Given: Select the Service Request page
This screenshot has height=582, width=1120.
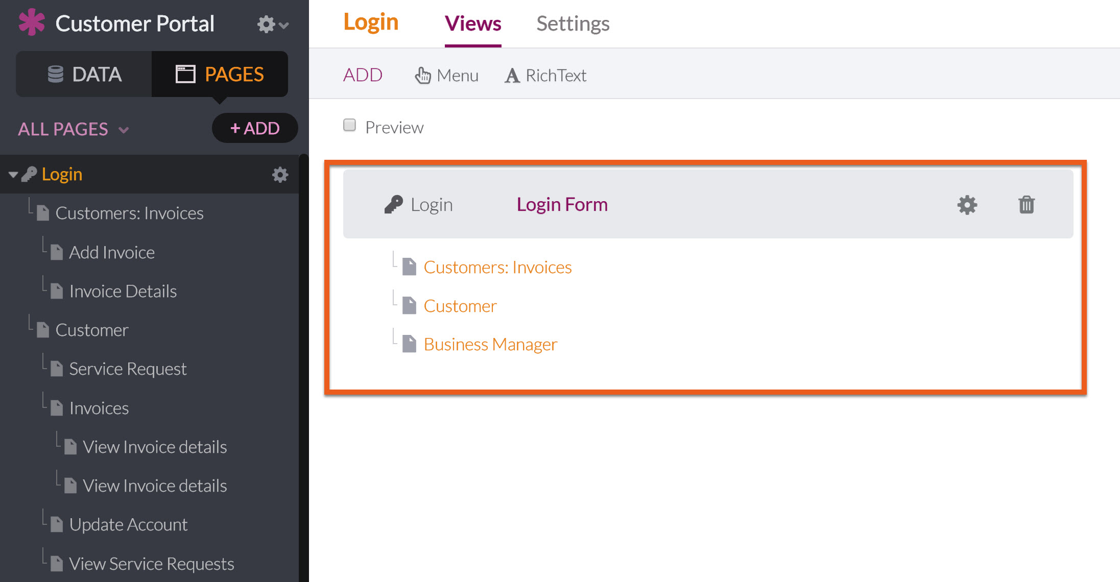Looking at the screenshot, I should pos(128,369).
